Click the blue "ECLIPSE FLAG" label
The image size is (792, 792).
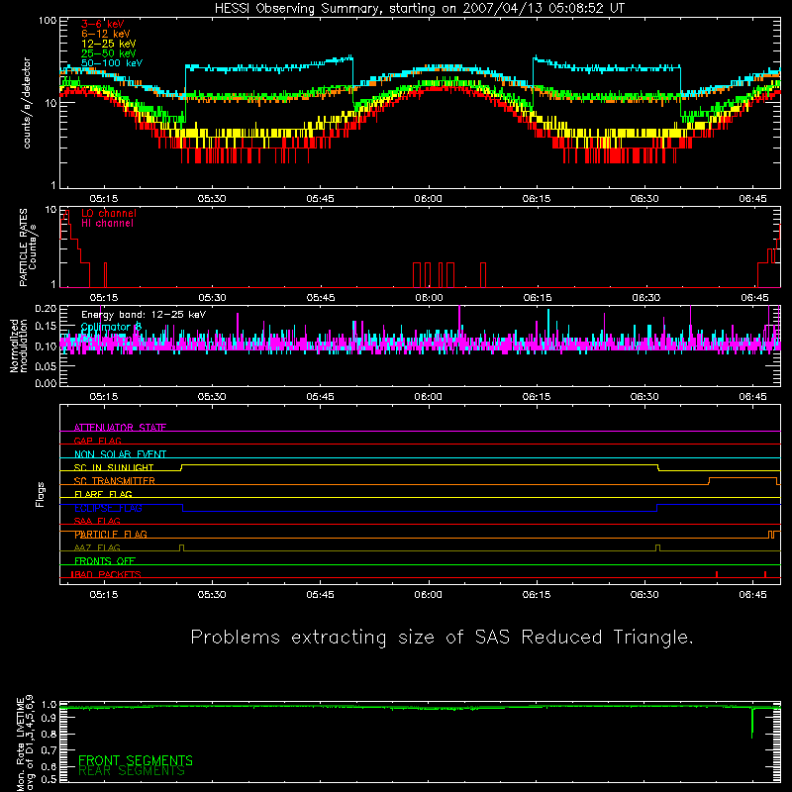tap(108, 508)
